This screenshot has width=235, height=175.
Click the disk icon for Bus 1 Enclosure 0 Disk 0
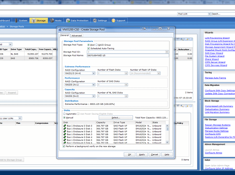point(65,126)
